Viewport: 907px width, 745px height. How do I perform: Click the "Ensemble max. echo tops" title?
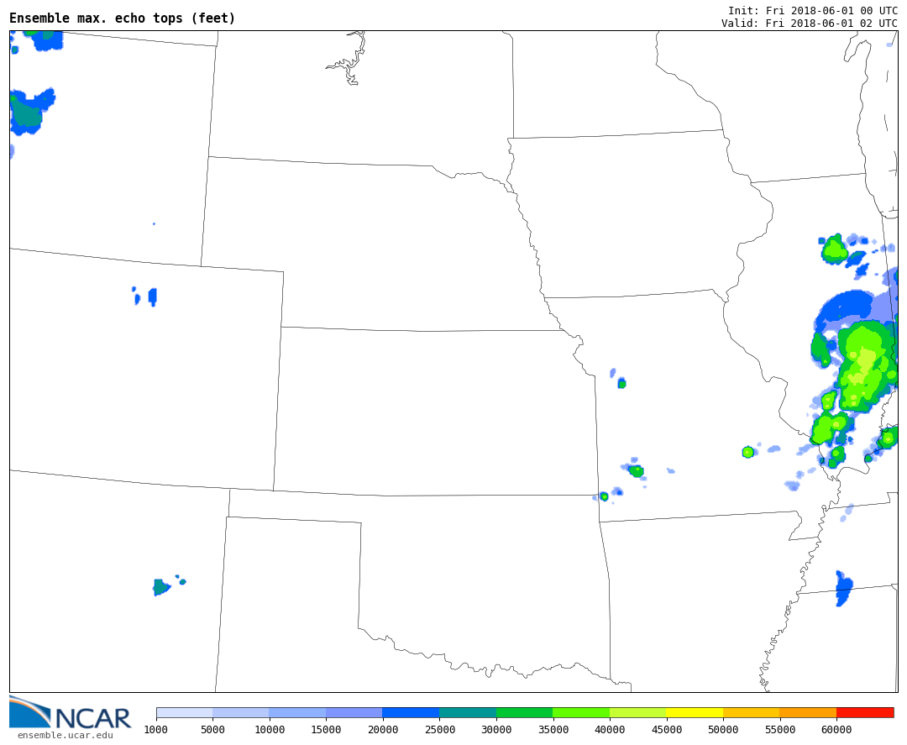coord(123,18)
